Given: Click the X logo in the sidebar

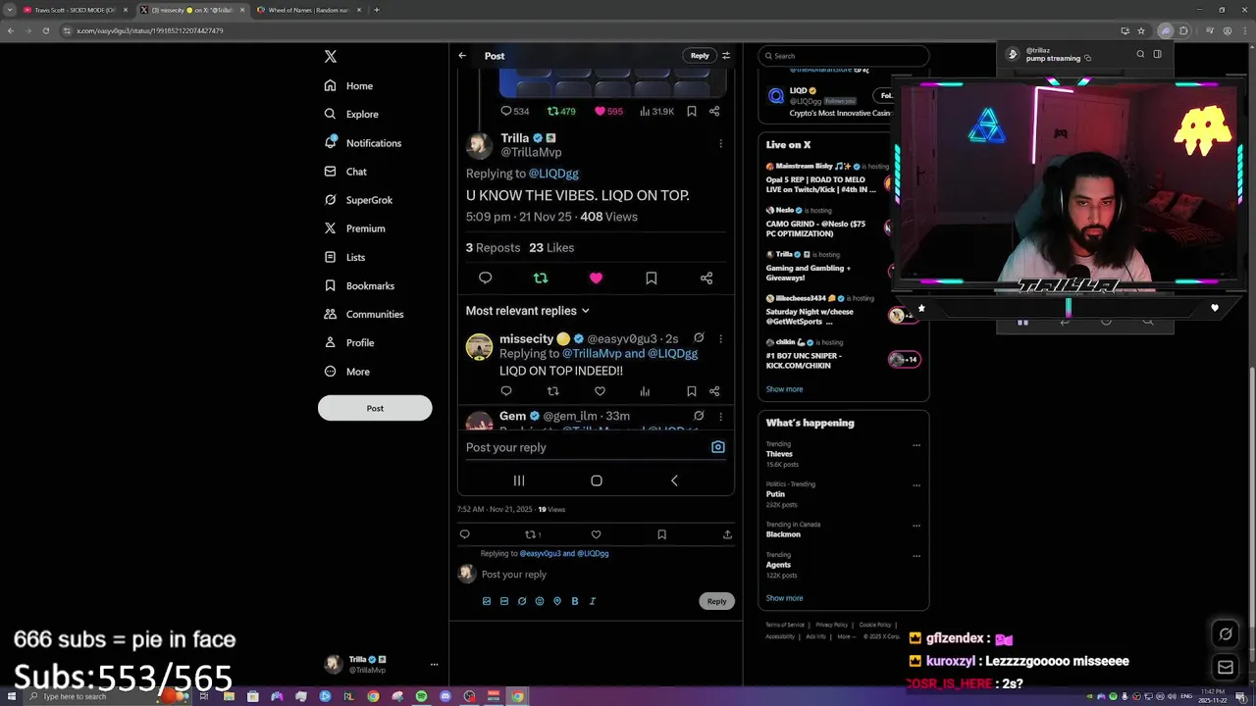Looking at the screenshot, I should click(331, 57).
